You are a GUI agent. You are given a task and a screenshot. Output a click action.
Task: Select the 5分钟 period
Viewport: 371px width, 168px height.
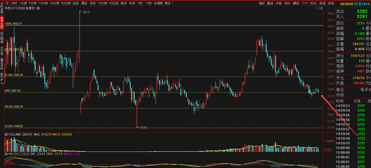click(33, 3)
